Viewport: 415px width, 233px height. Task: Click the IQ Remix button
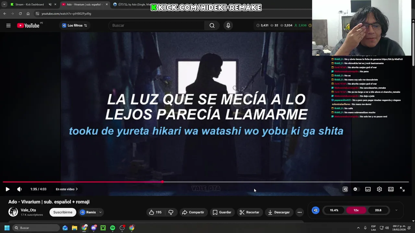(x=88, y=212)
